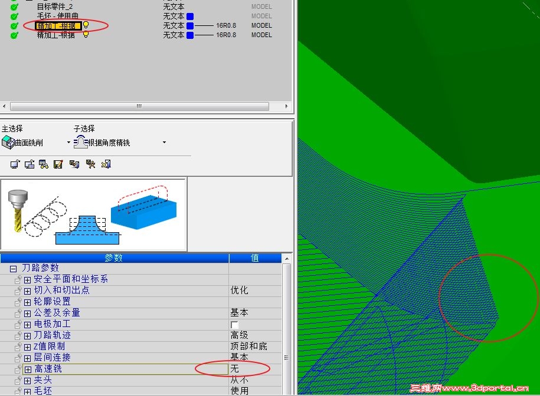This screenshot has height=396, width=540.
Task: Click the 曲面铣削 main selection icon
Action: click(8, 143)
